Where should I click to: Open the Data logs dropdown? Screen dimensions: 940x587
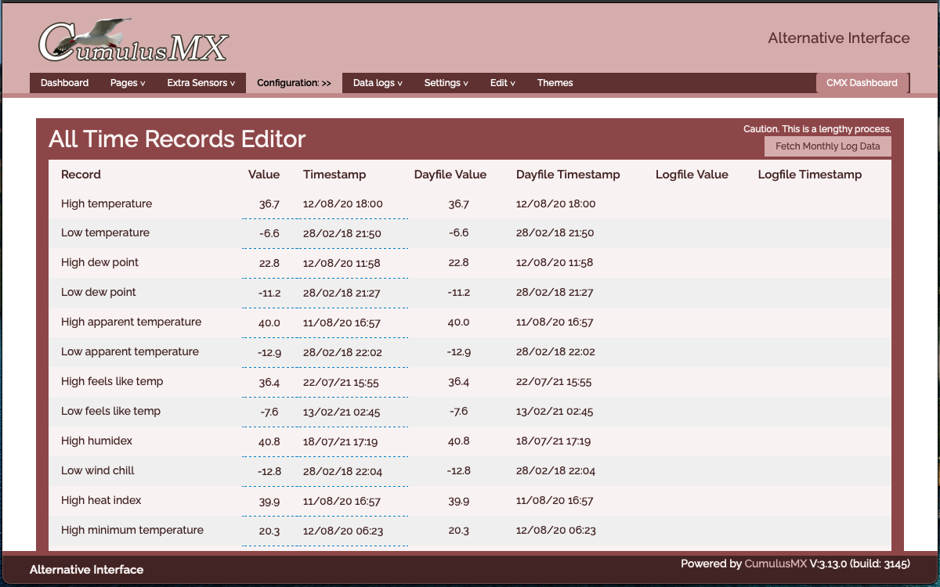378,83
